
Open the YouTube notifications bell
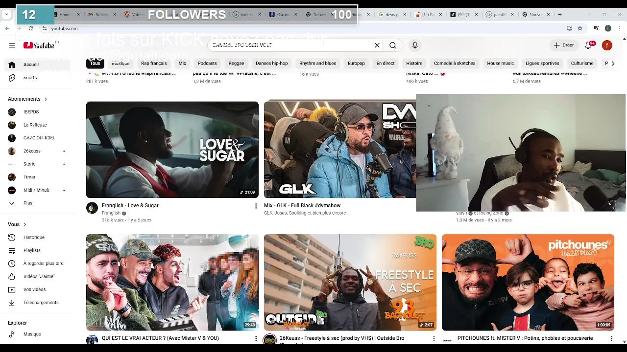pos(589,45)
